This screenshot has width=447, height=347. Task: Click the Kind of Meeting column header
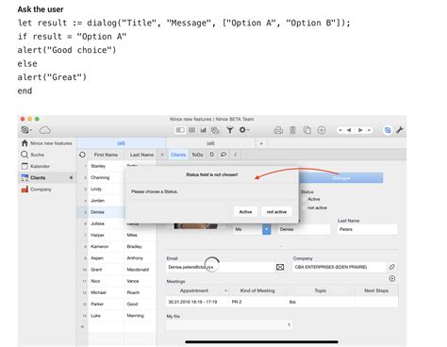point(257,290)
